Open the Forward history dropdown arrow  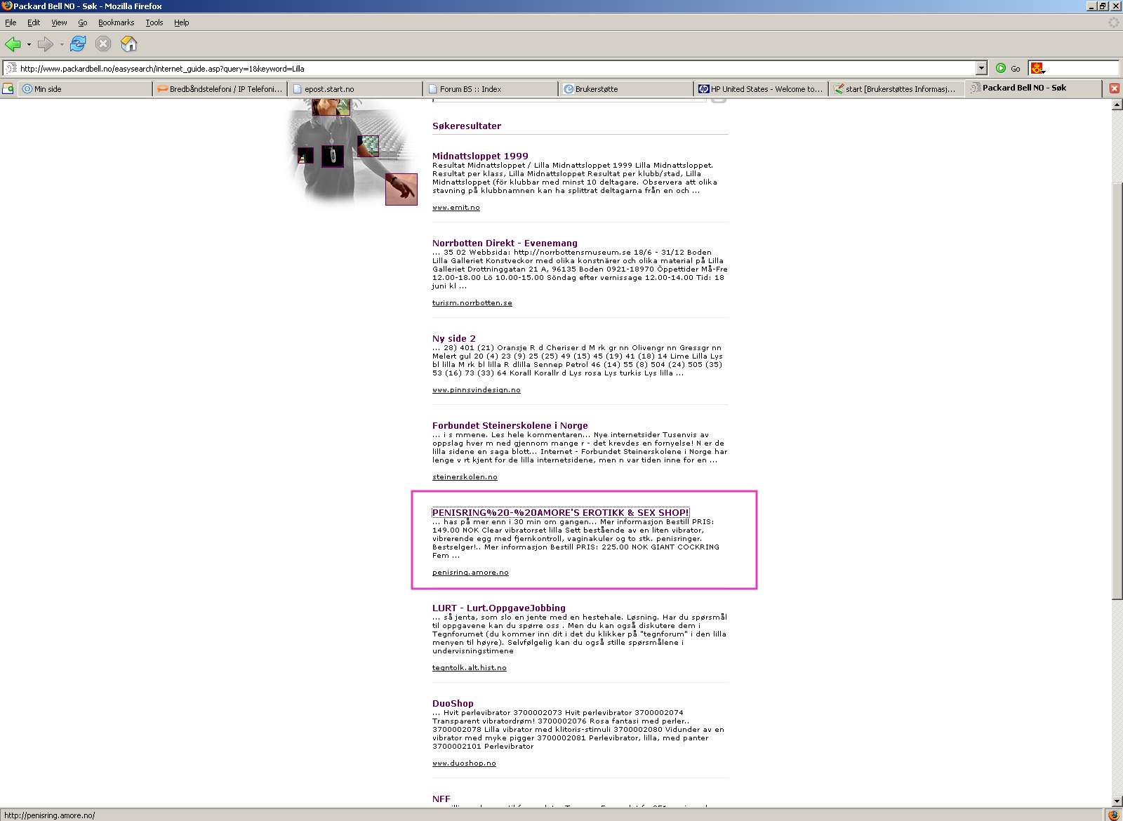(62, 45)
